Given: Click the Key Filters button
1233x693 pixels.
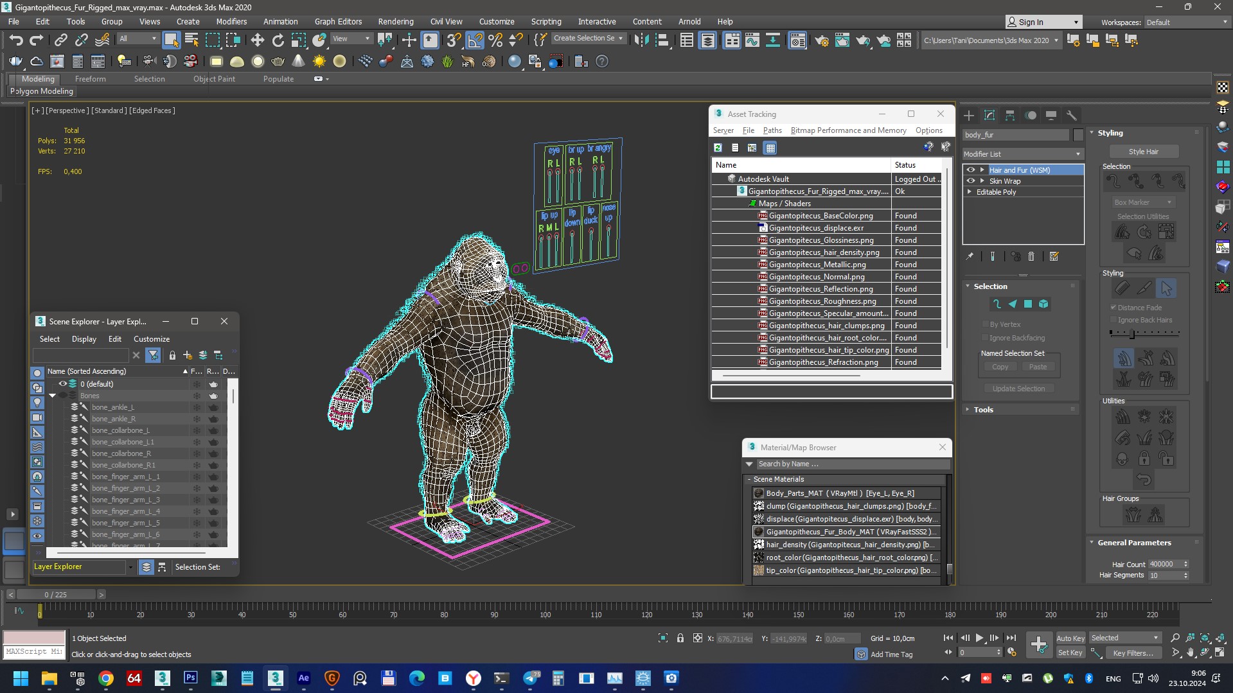Looking at the screenshot, I should (x=1133, y=653).
